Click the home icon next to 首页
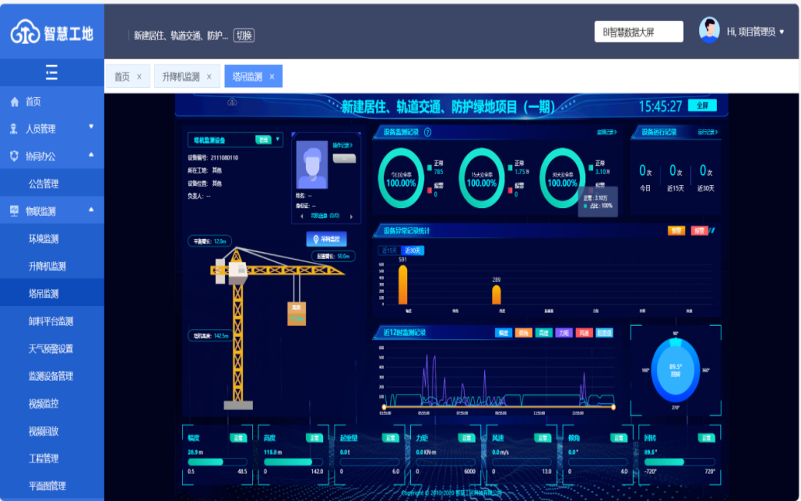The image size is (801, 501). (14, 102)
